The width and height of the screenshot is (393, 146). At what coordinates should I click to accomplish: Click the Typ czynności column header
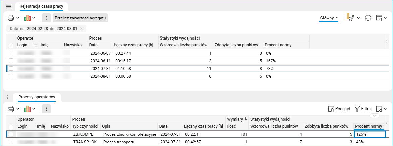click(85, 126)
